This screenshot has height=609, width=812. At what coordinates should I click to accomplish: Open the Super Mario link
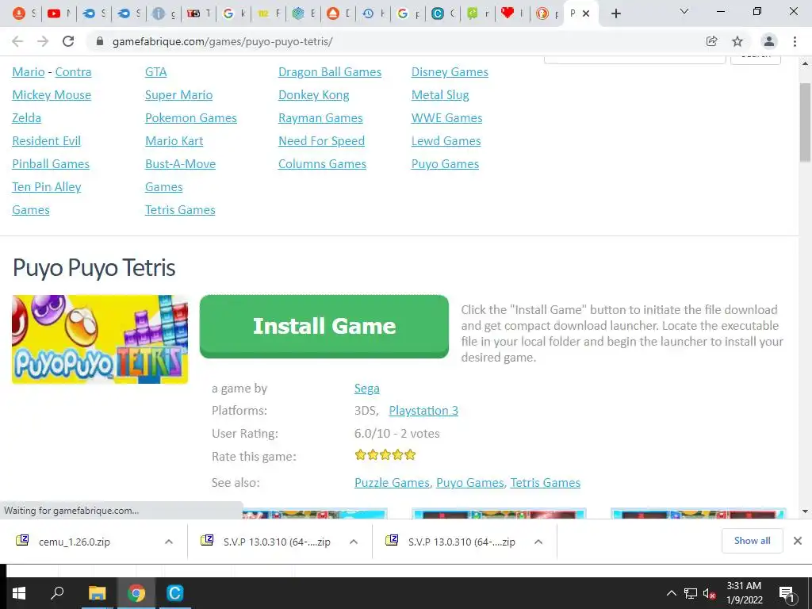point(178,95)
